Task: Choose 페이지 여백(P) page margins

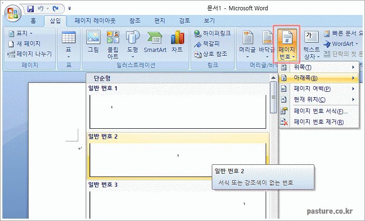Action: pyautogui.click(x=319, y=88)
